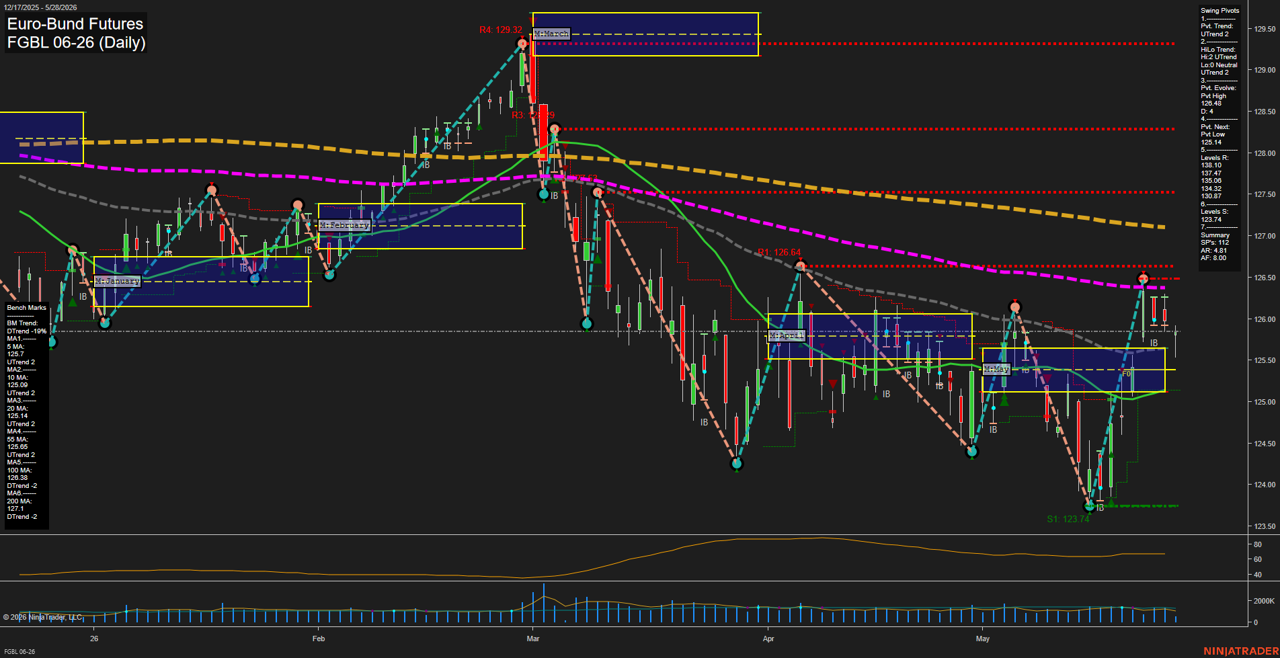Select the DTrend -19% value
The image size is (1280, 658).
pos(27,331)
